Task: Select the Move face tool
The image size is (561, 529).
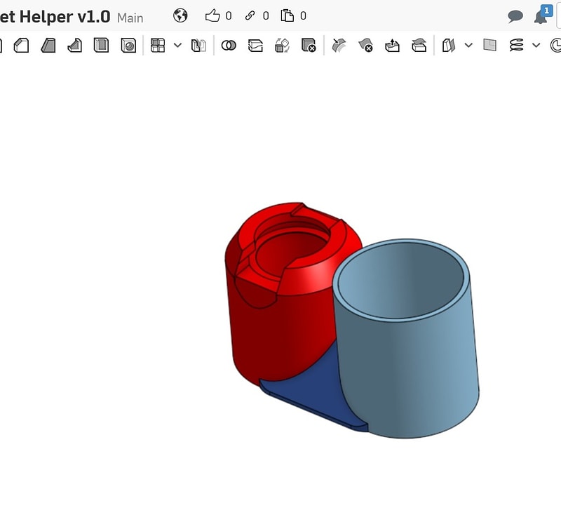Action: 392,46
